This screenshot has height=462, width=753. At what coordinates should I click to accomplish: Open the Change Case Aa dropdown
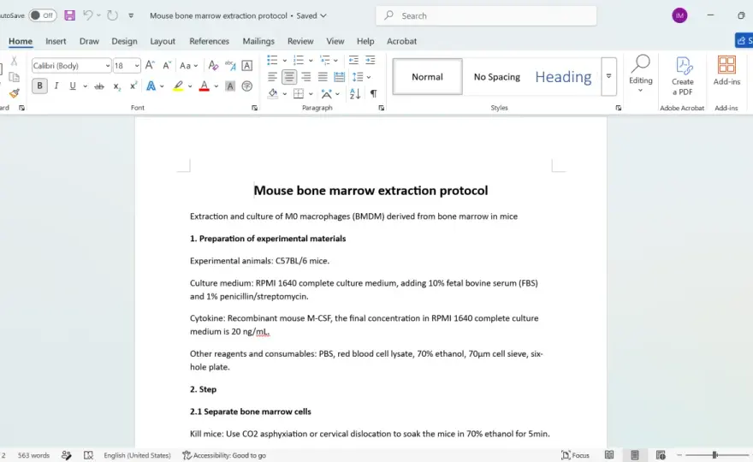tap(189, 65)
